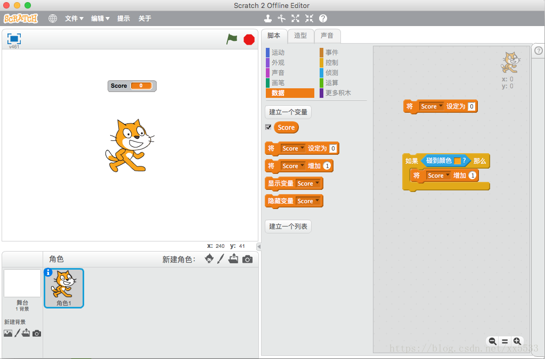
Task: Toggle the Score variable monitor checkbox
Action: tap(269, 127)
